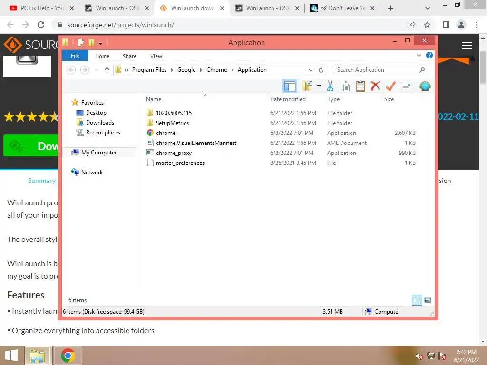Screen dimensions: 487x365
Task: Expand the folder options dropdown arrow
Action: [319, 86]
